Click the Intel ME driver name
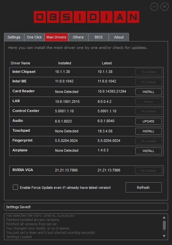172x245 pixels. pyautogui.click(x=19, y=81)
